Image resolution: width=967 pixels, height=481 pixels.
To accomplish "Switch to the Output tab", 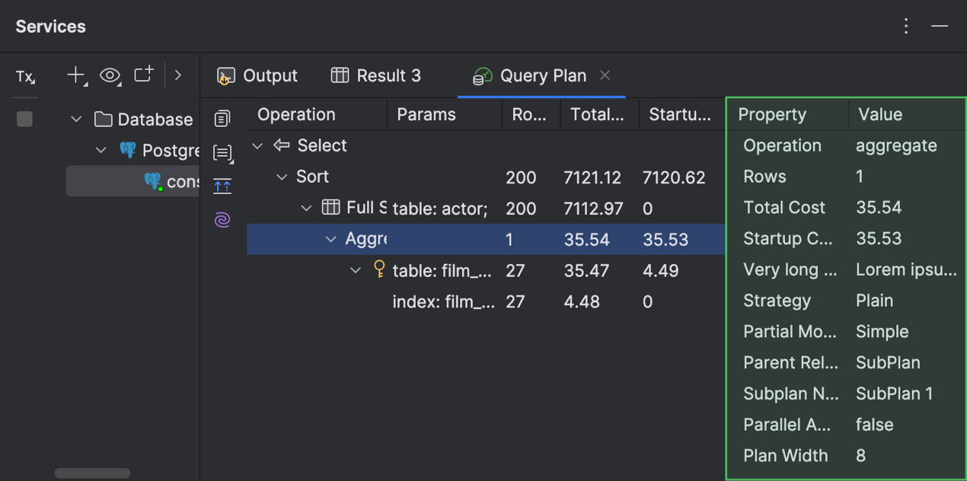I will (257, 75).
